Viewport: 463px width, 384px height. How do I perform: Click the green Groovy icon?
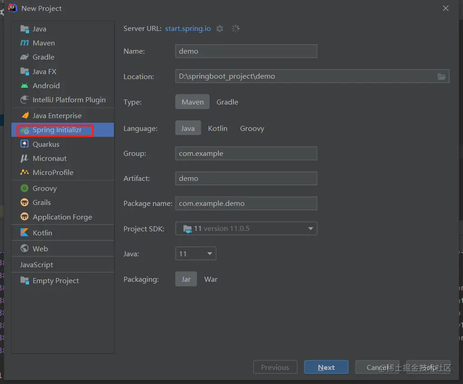[x=25, y=188]
